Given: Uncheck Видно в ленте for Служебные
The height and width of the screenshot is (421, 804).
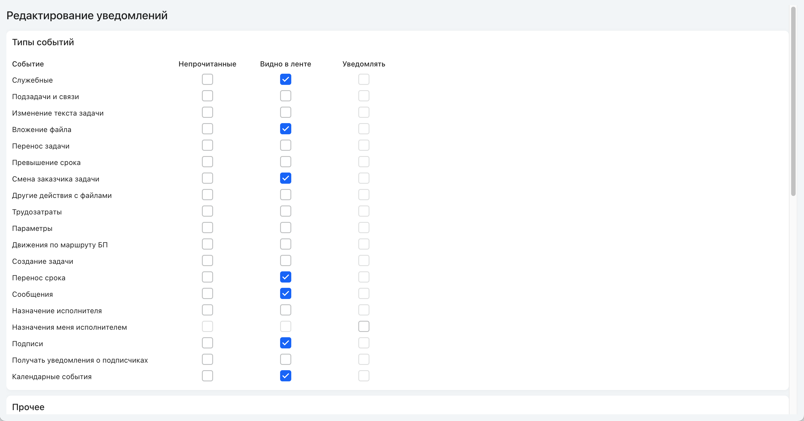Looking at the screenshot, I should tap(286, 79).
